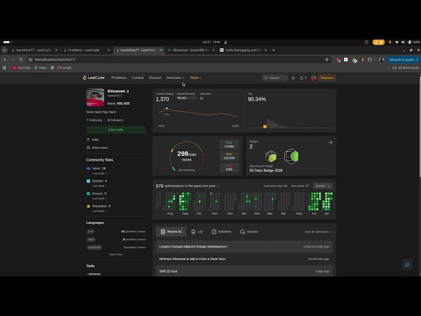Reload the page with the refresh icon

(x=21, y=59)
